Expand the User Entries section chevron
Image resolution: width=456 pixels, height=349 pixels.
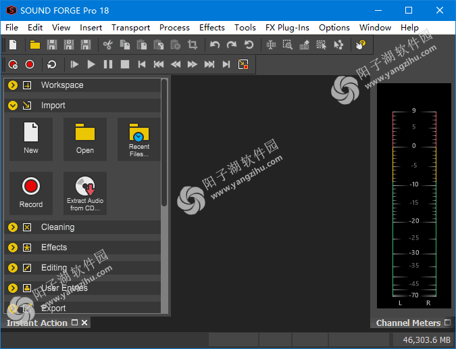point(13,288)
